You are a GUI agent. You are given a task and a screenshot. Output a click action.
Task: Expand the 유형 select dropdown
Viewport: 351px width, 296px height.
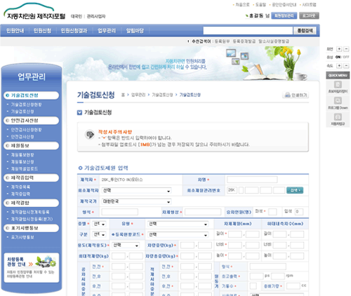(178, 224)
